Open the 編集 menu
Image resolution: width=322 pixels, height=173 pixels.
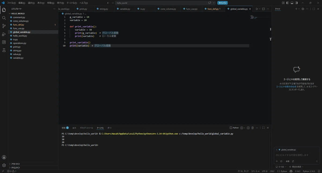point(22,3)
